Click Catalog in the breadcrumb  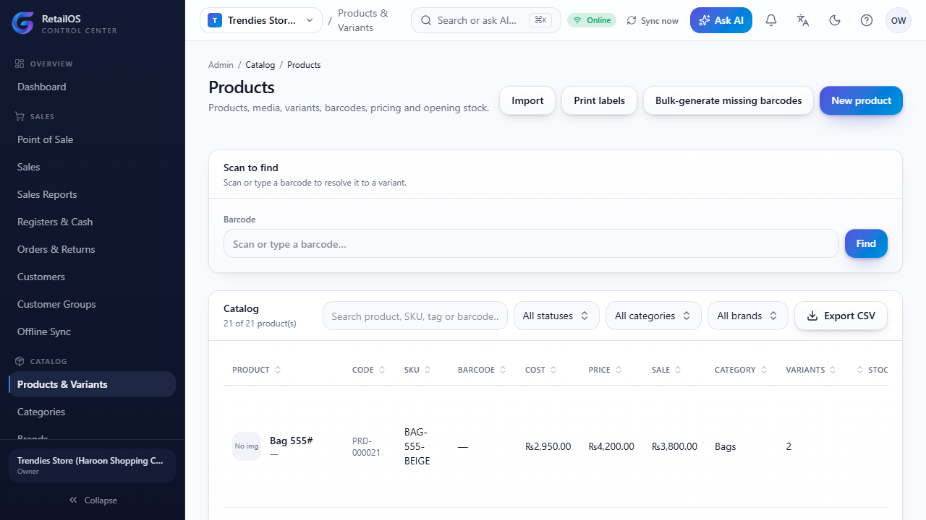260,65
